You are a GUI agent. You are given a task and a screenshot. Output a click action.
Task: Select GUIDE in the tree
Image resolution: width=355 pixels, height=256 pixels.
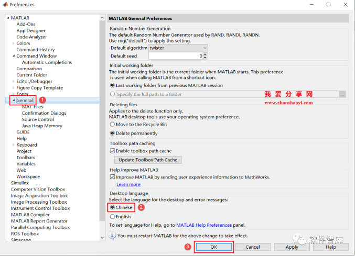coord(23,132)
